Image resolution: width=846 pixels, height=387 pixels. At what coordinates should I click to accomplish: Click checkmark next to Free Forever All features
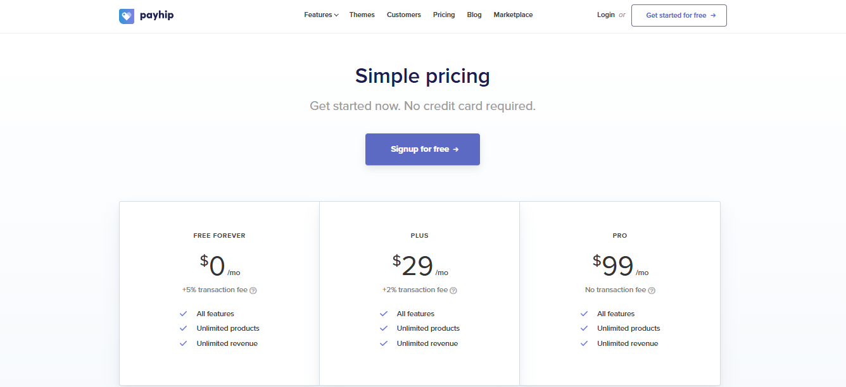click(x=184, y=314)
